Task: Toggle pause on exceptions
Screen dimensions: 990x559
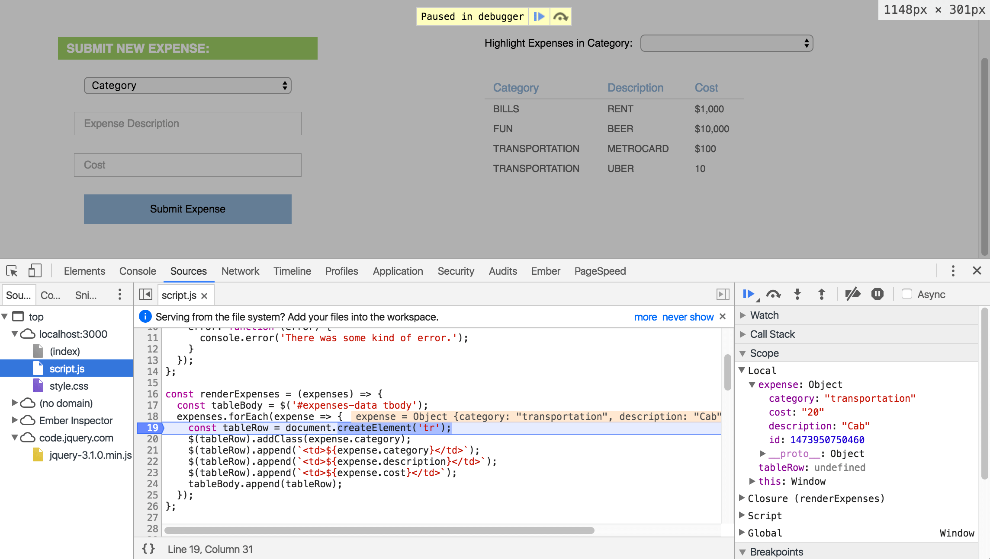Action: [x=877, y=294]
